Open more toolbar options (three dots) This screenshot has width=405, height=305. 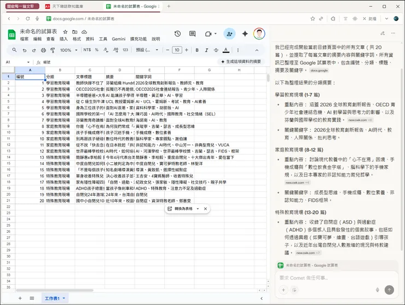(238, 50)
